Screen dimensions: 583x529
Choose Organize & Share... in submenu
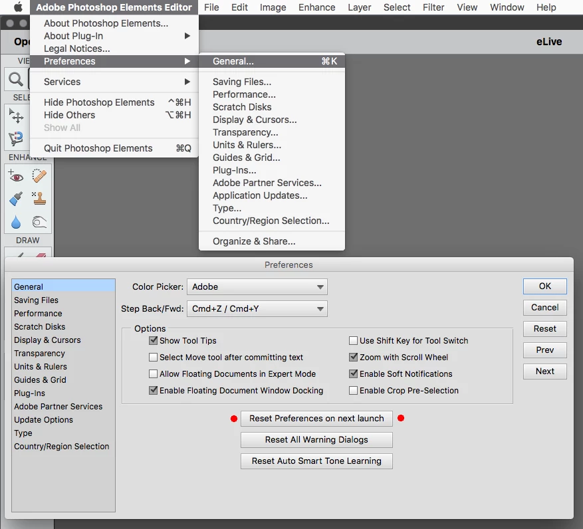click(272, 241)
